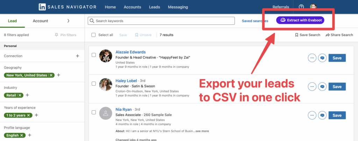Add another Profile language filter
Viewport: 358px width, 141px height.
point(29,135)
